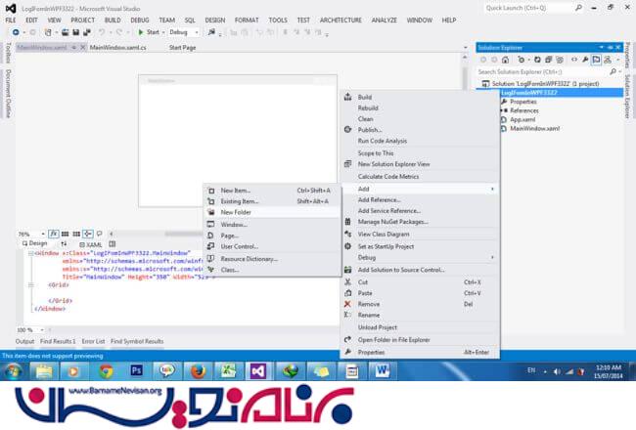Select App.xaml in Solution Explorer
Screen dimensions: 636x430
(x=522, y=119)
